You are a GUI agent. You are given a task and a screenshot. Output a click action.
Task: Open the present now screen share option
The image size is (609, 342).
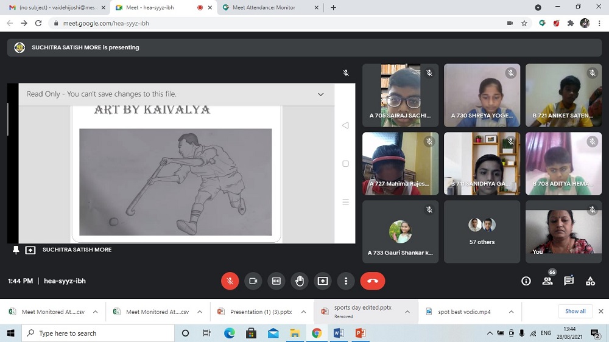(323, 281)
